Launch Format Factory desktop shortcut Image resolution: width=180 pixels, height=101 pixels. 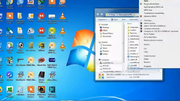31,33
